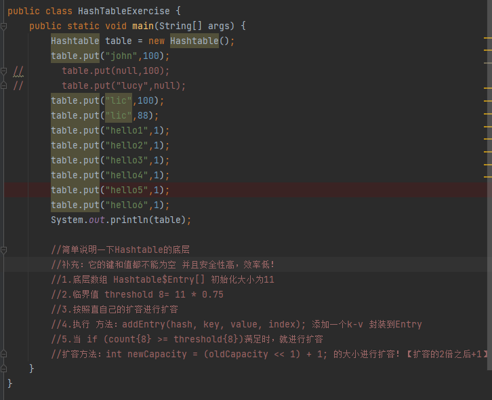Click comment 补充: 它的键和值都不能为空
The image size is (492, 400).
[x=163, y=264]
